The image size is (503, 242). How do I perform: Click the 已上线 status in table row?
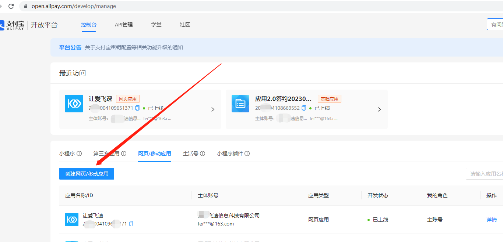tap(378, 220)
